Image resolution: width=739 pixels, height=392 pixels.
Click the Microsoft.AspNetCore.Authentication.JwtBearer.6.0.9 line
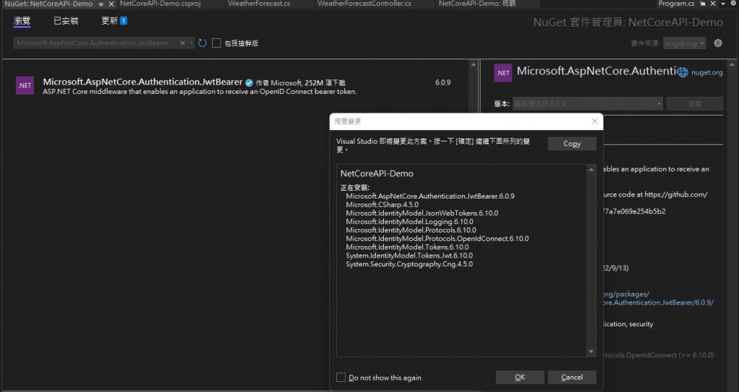coord(430,196)
